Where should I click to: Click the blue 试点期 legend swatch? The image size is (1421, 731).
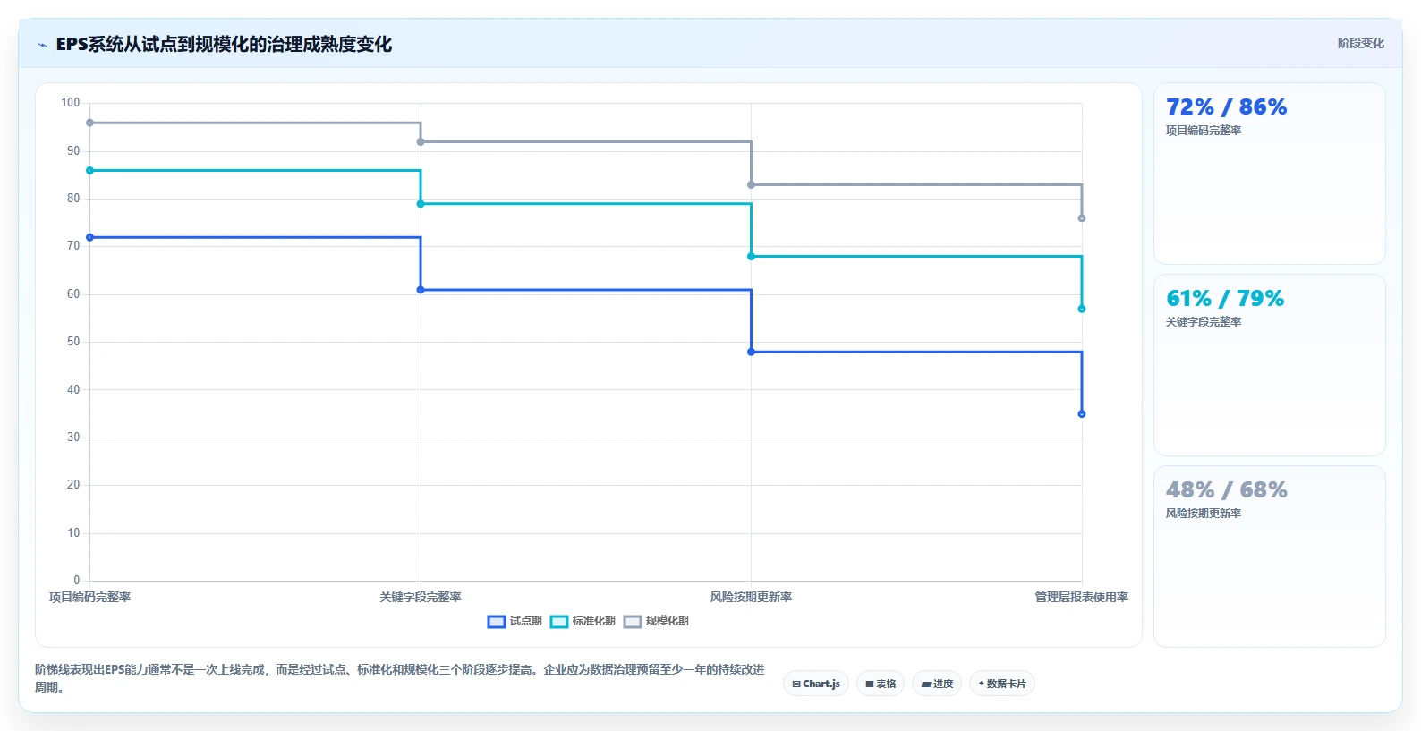[497, 622]
